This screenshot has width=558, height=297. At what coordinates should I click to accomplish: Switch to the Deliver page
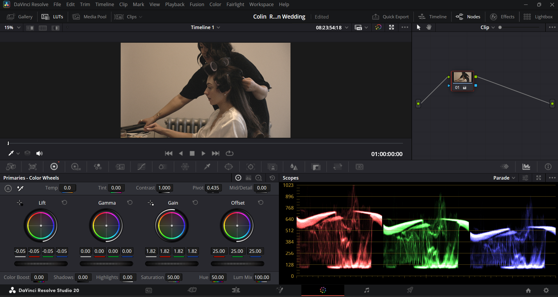coord(410,290)
